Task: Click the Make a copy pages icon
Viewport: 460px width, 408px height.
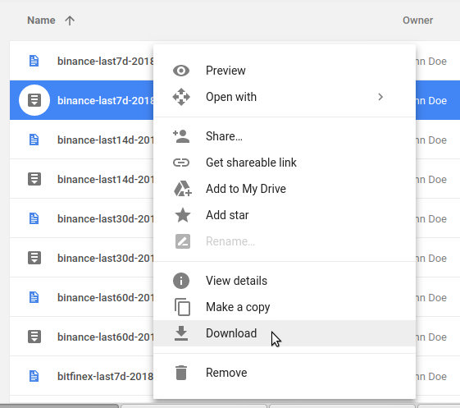Action: tap(182, 307)
